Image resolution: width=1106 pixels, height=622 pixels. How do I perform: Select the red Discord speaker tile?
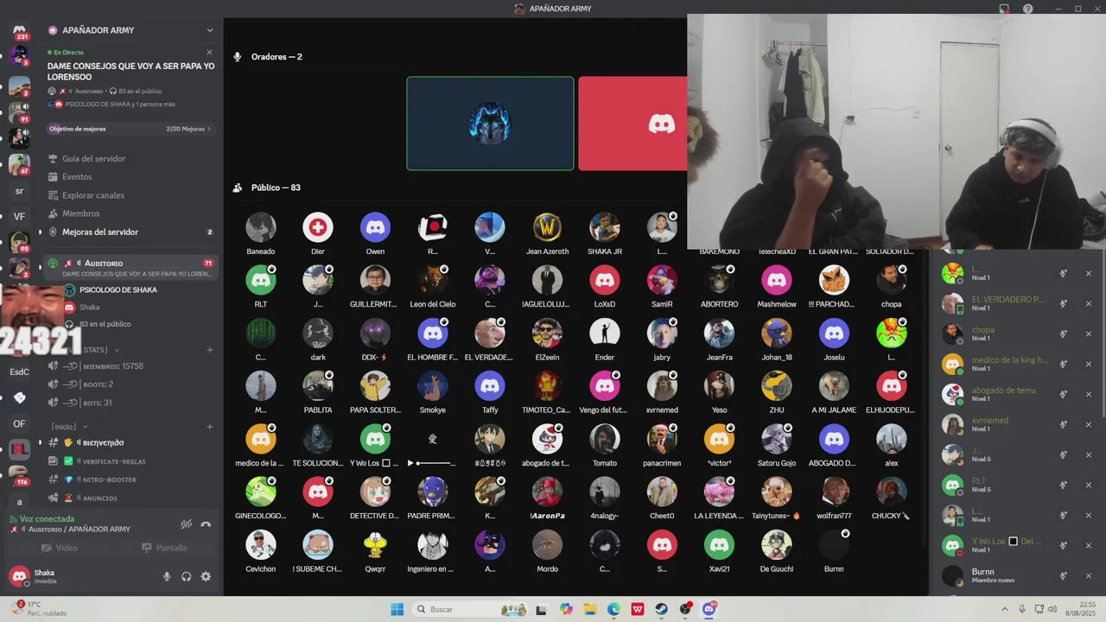click(x=632, y=124)
